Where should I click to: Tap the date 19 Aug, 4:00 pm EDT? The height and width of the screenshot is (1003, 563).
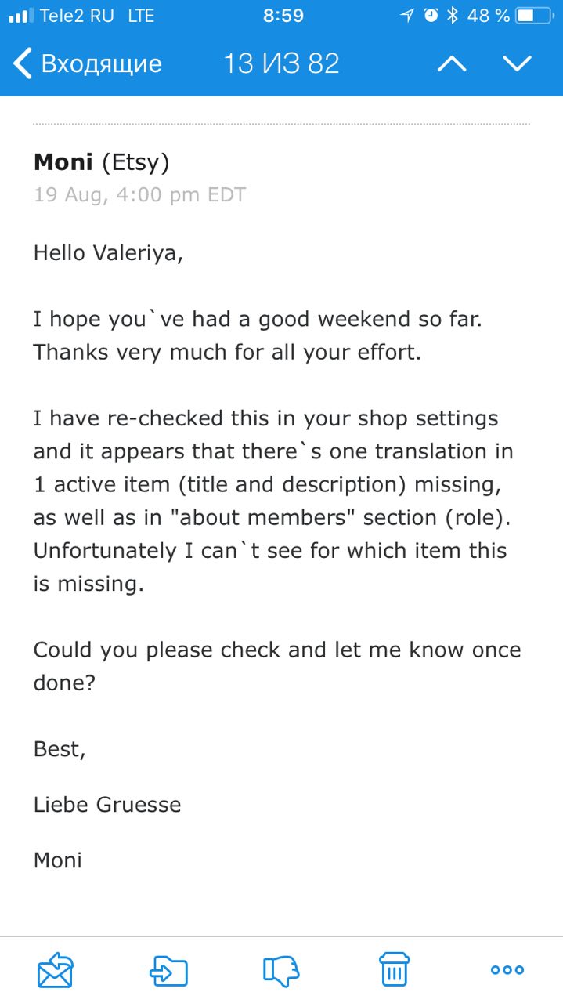coord(139,194)
